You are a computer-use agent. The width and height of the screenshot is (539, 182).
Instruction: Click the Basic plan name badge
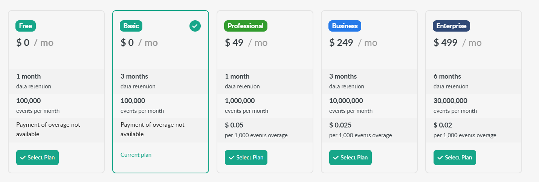tap(131, 26)
